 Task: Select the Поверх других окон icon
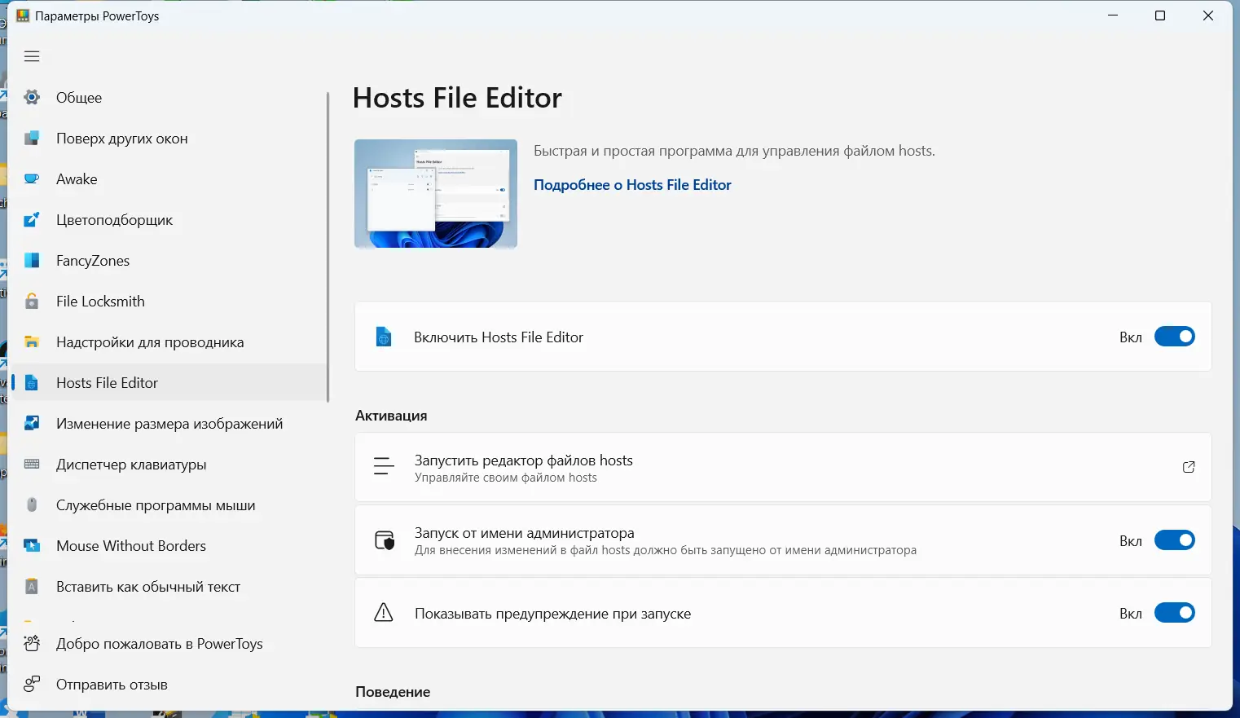(32, 139)
